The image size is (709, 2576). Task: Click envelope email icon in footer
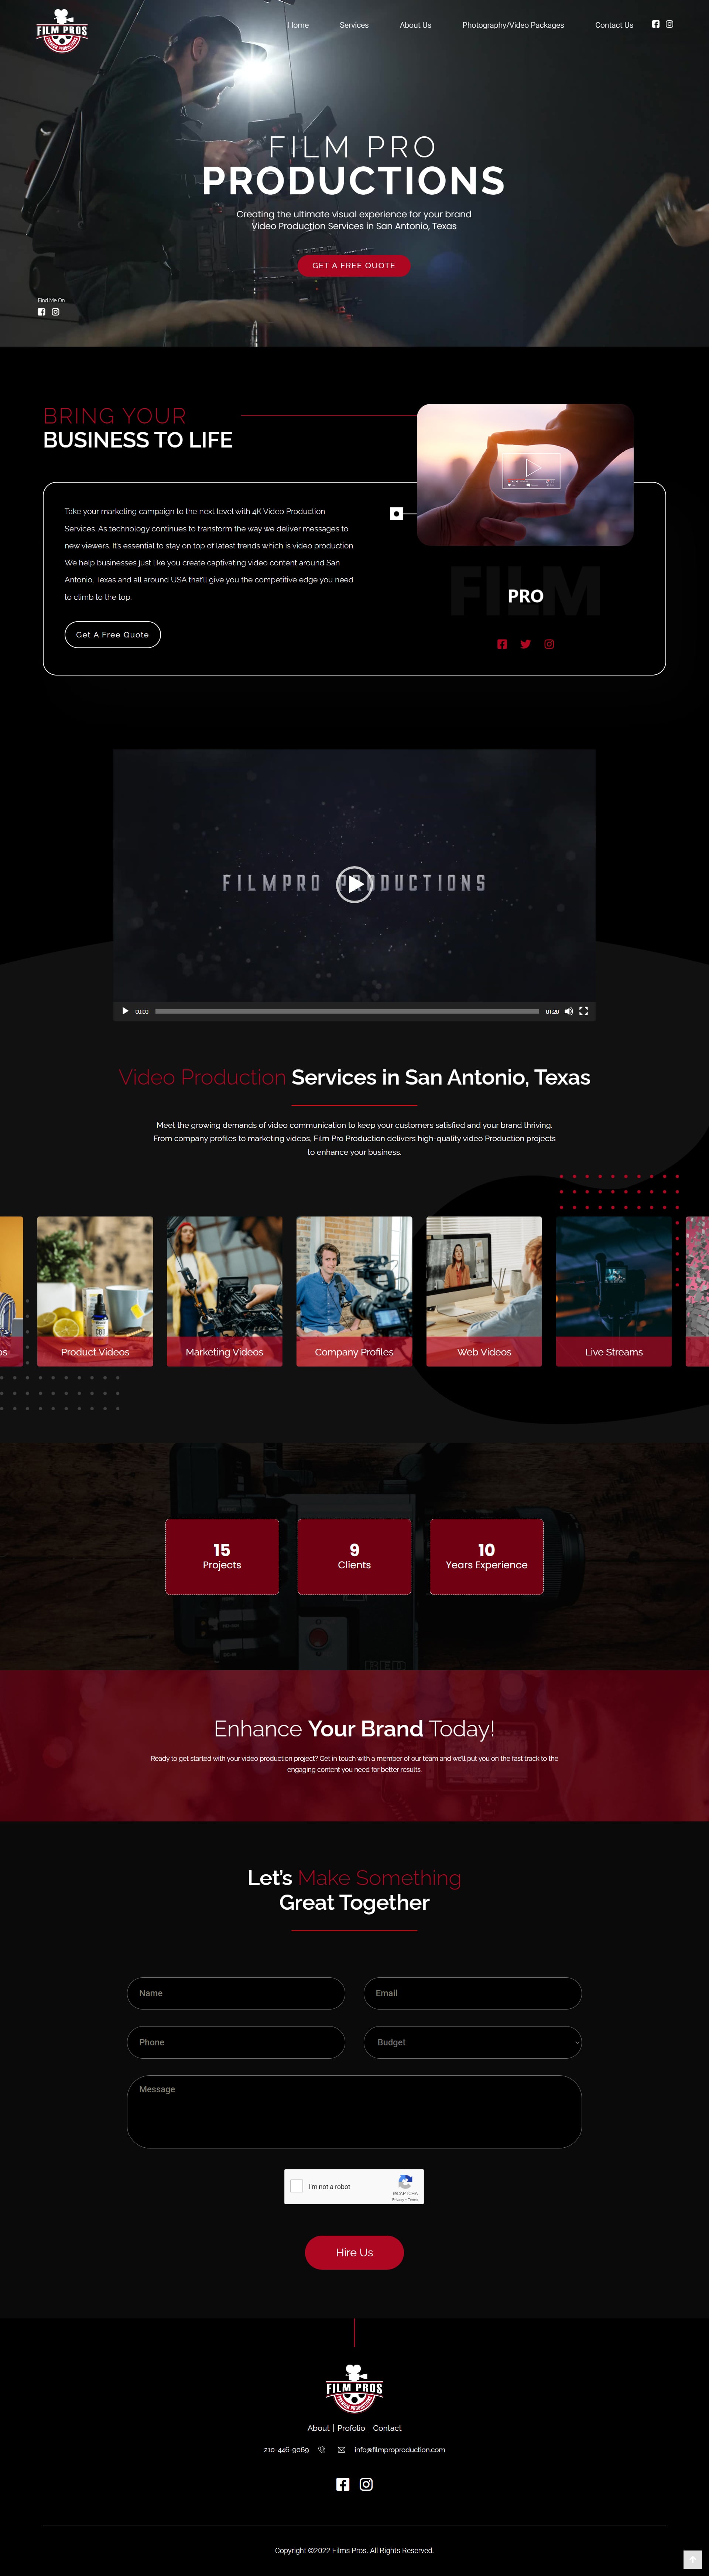(341, 2450)
